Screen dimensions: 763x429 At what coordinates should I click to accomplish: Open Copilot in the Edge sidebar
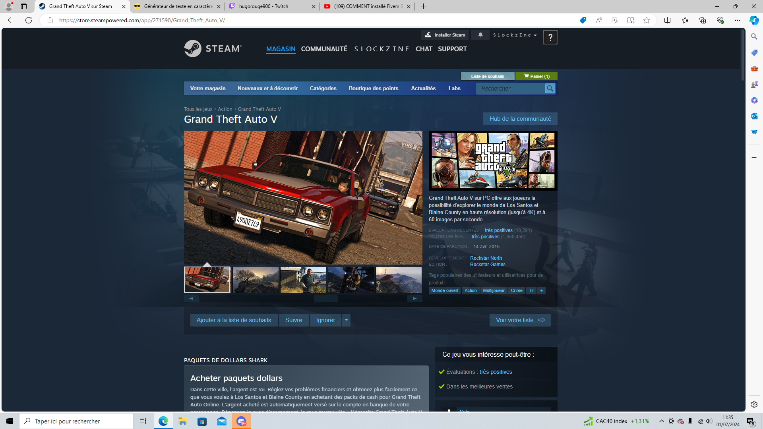click(754, 20)
